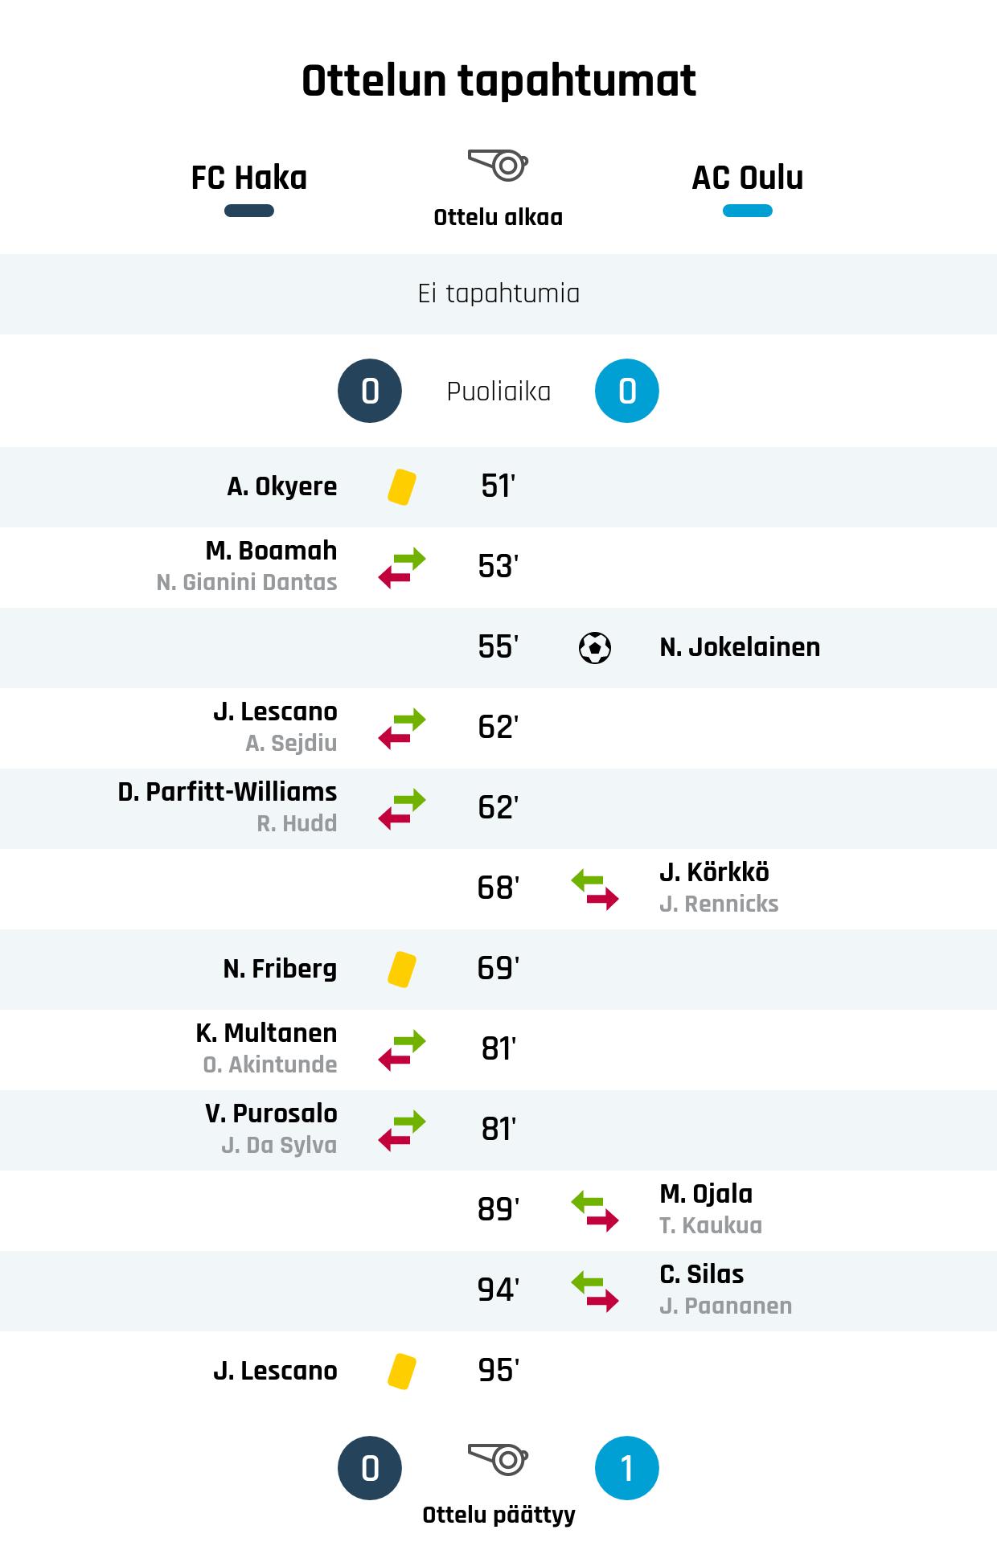This screenshot has width=997, height=1542.
Task: Click the light blue AC Oulu color bar
Action: click(x=748, y=211)
